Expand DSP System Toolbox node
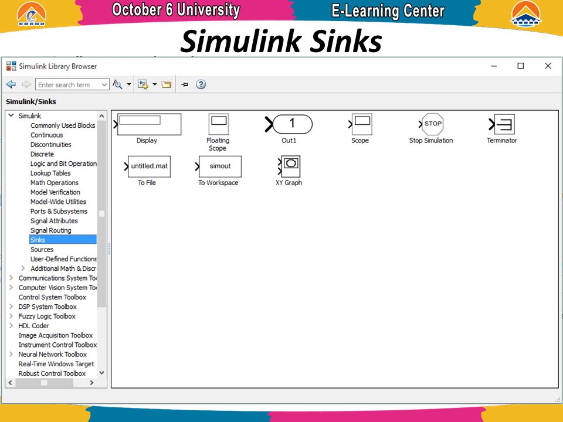The image size is (563, 422). (x=11, y=307)
